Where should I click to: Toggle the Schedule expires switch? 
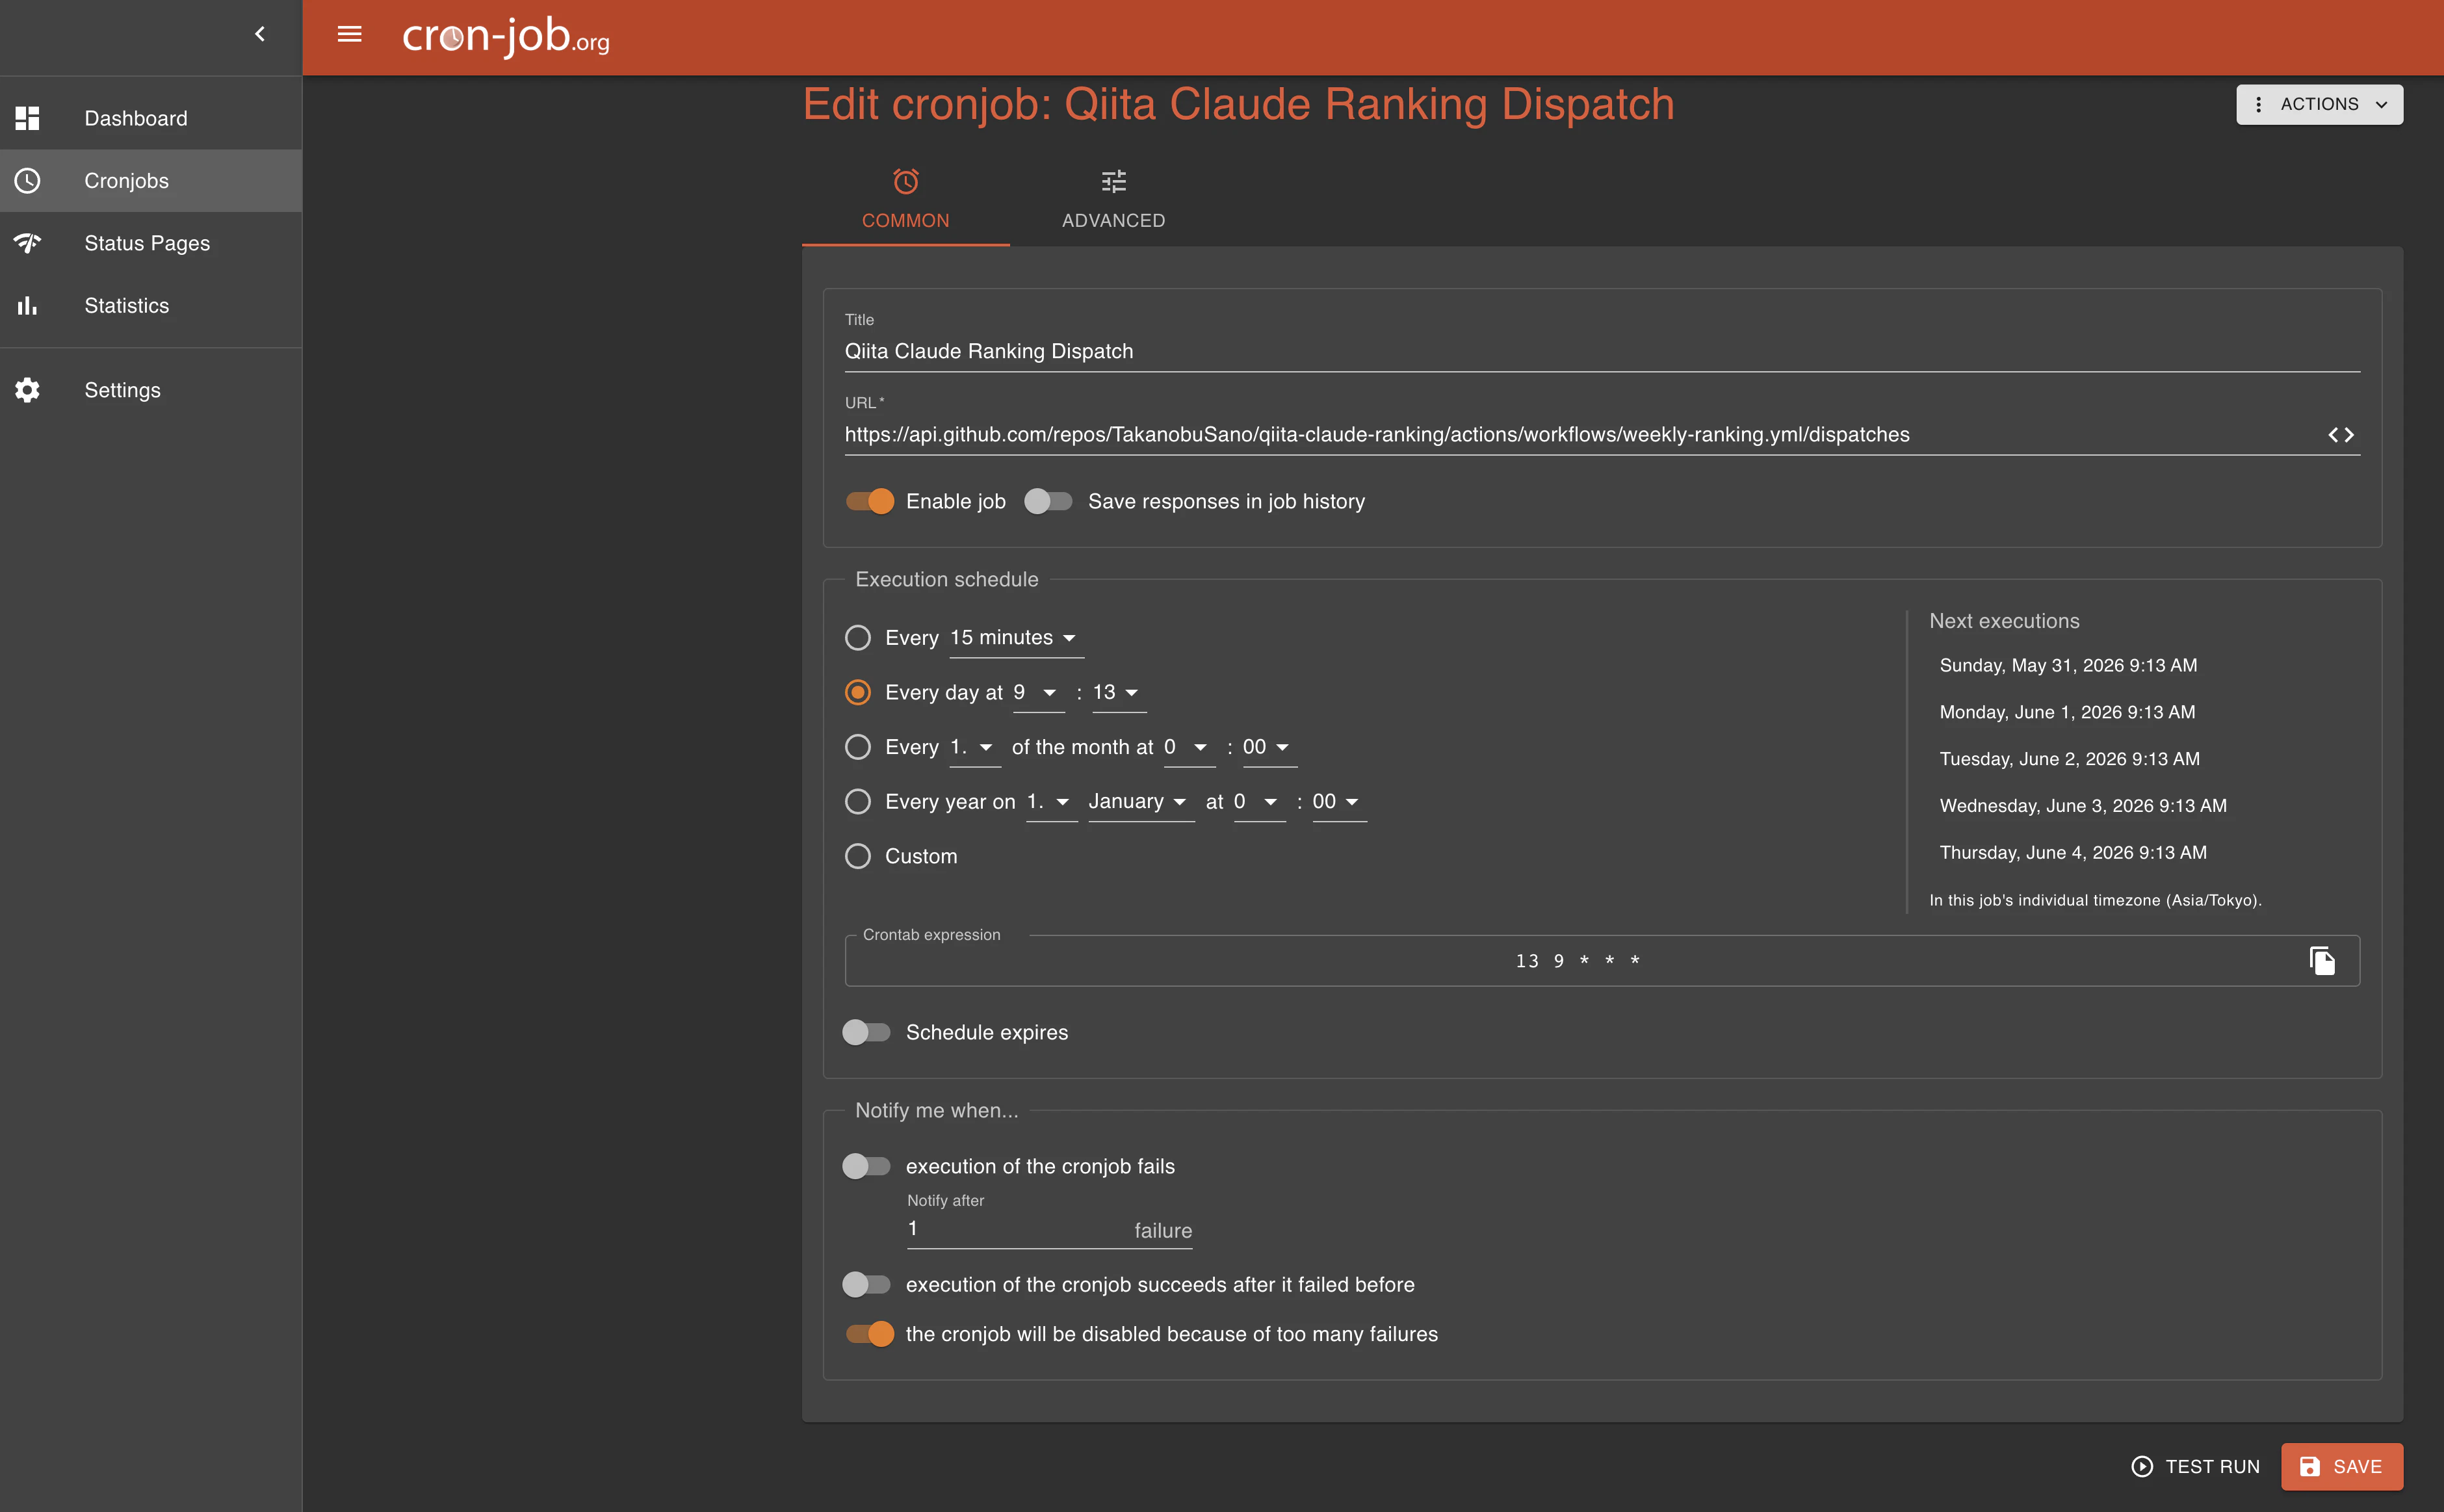[x=866, y=1032]
